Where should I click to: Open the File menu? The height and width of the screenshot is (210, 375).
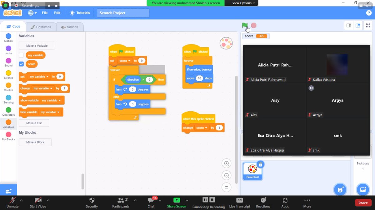point(45,13)
